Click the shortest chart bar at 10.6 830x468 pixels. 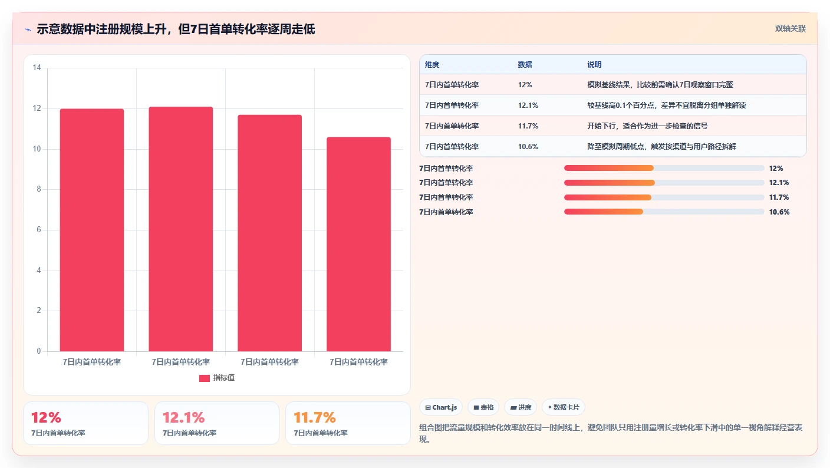(x=359, y=245)
